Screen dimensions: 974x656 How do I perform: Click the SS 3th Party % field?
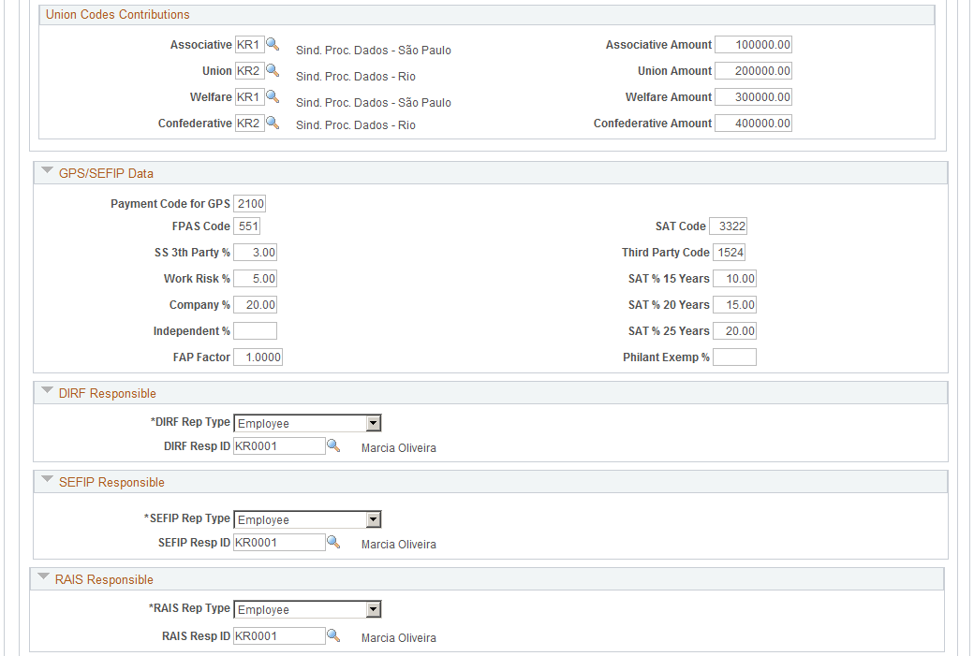[x=256, y=252]
